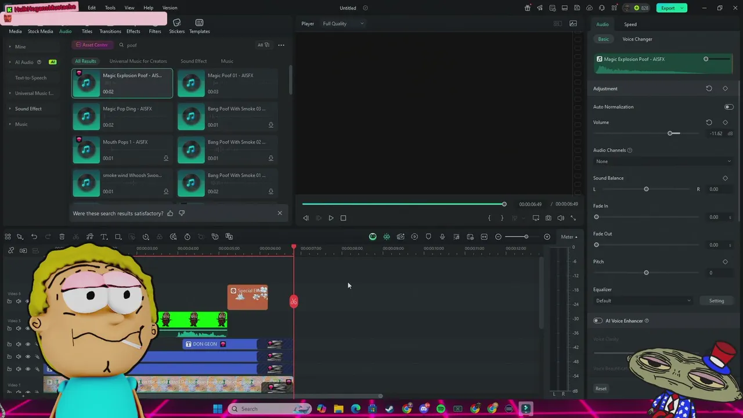Open the Edit menu
Viewport: 743px width, 418px height.
(x=92, y=8)
